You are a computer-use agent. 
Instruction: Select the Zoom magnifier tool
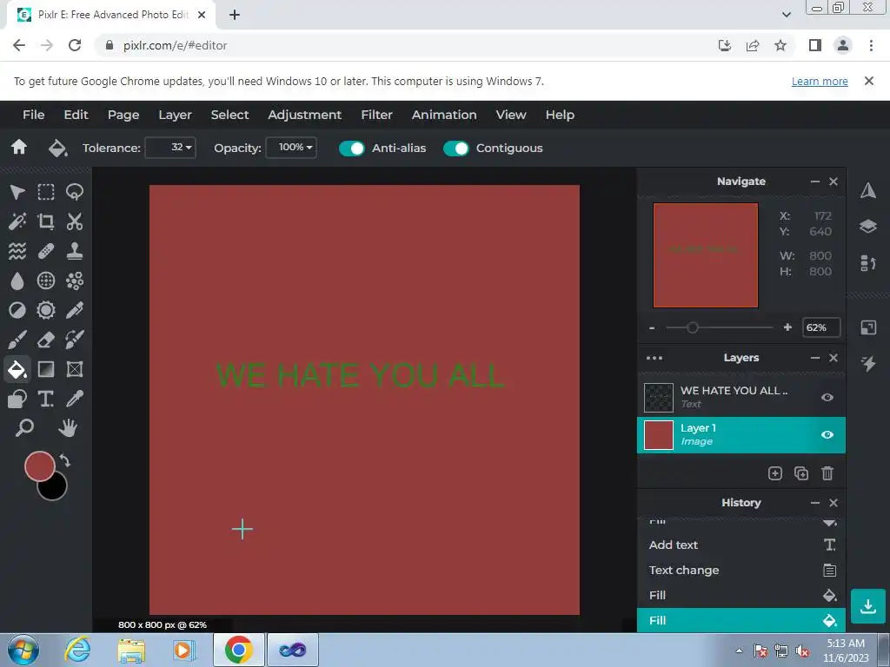pyautogui.click(x=24, y=427)
